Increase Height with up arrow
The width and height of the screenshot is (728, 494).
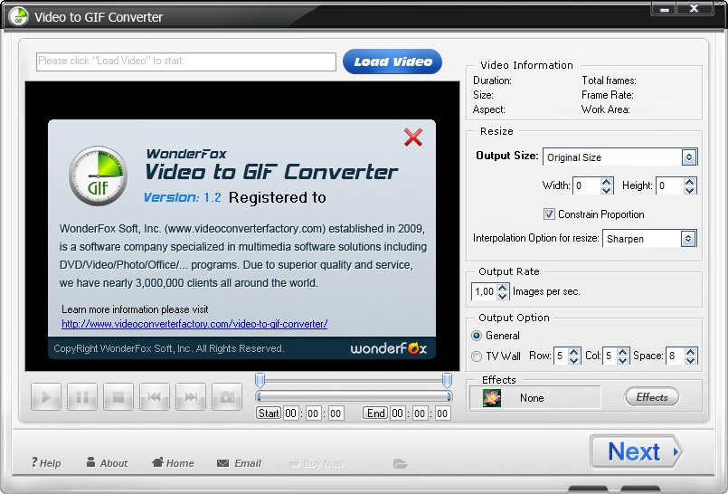[x=689, y=182]
